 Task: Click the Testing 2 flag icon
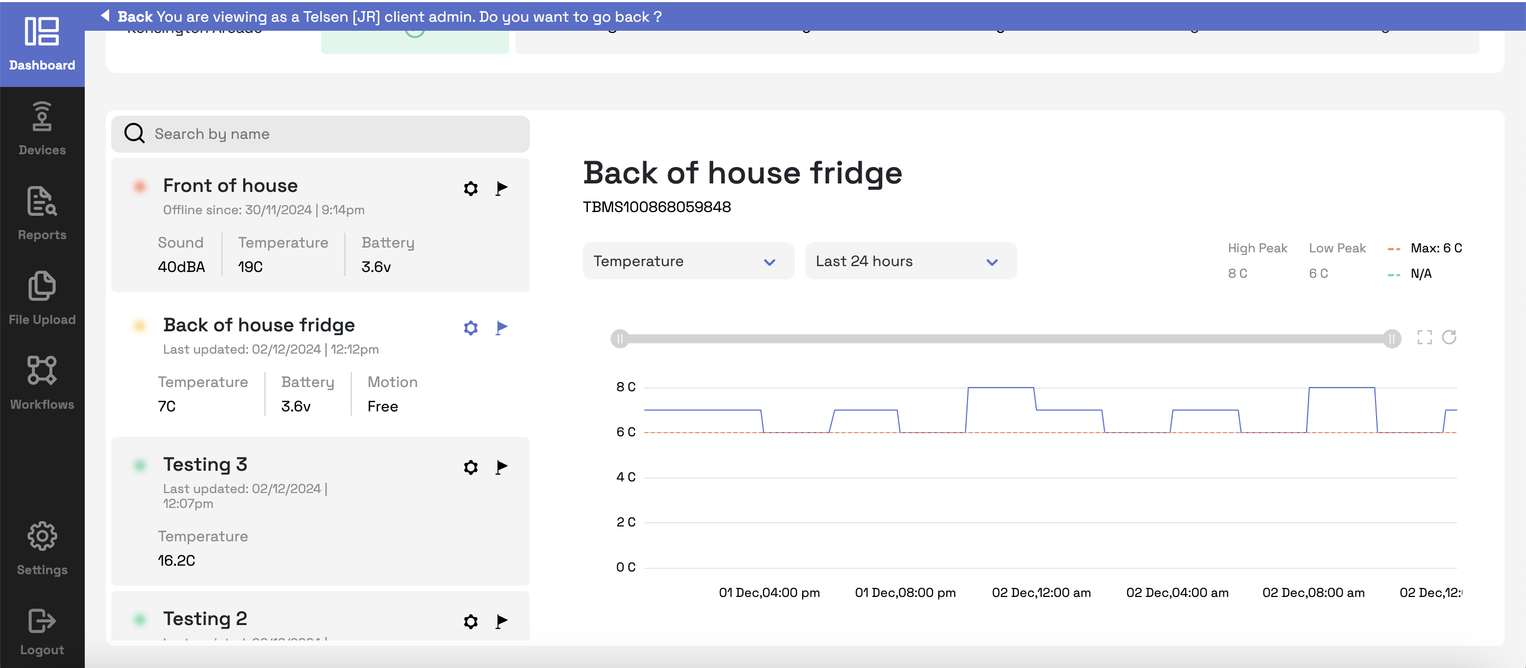[x=501, y=621]
